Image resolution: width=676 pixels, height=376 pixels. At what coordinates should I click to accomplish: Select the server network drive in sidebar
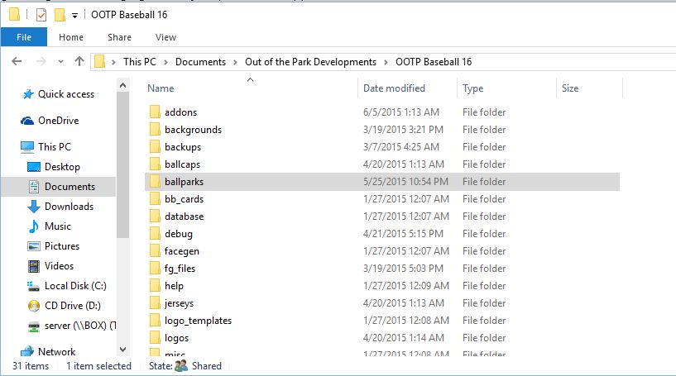(x=79, y=326)
